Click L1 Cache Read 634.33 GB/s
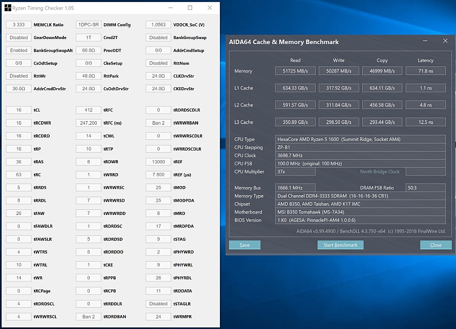This screenshot has width=456, height=329. point(295,88)
